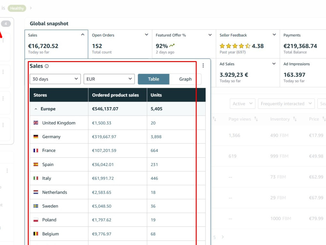Click the inventory value 1000 FBM
The image size is (326, 245).
[x=280, y=219]
